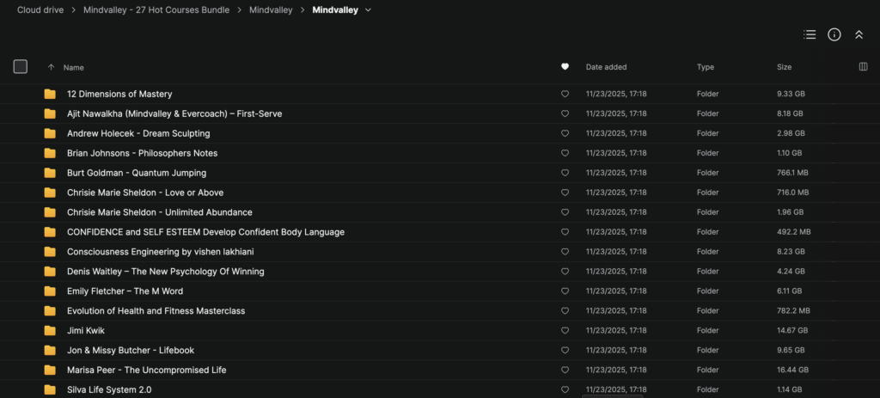Sort by the Type column header
Screen dimensions: 880x398
pos(705,67)
